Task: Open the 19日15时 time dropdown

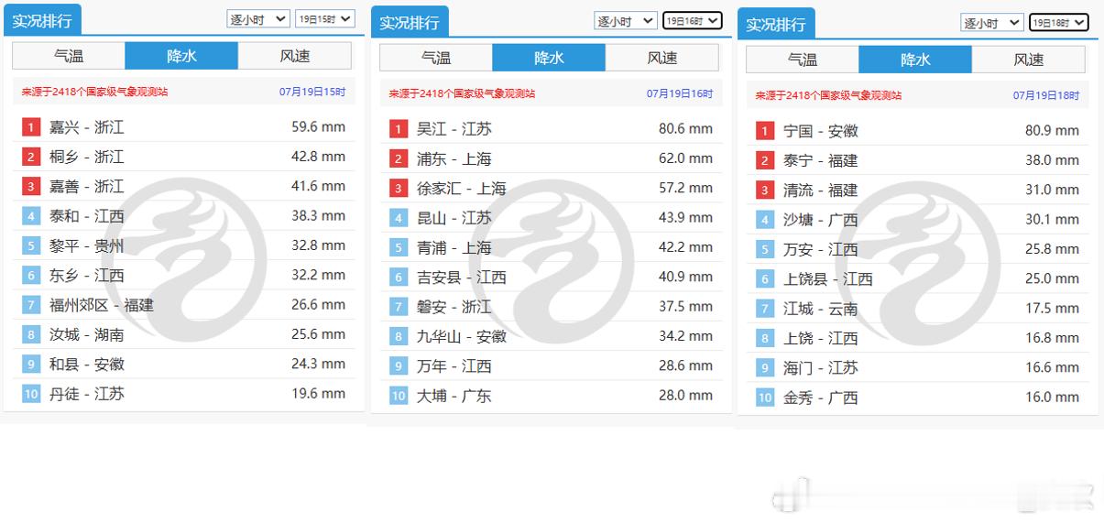Action: click(x=324, y=18)
